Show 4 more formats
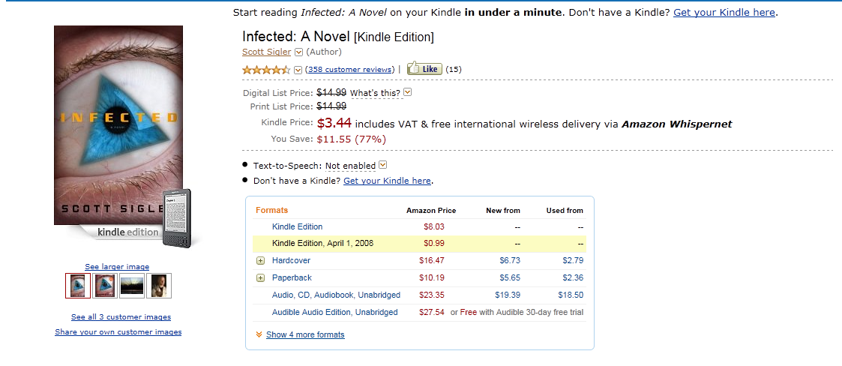842x366 pixels. (305, 334)
